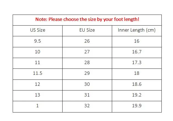
Task: Select the EU size 31 cell
Action: pos(87,95)
